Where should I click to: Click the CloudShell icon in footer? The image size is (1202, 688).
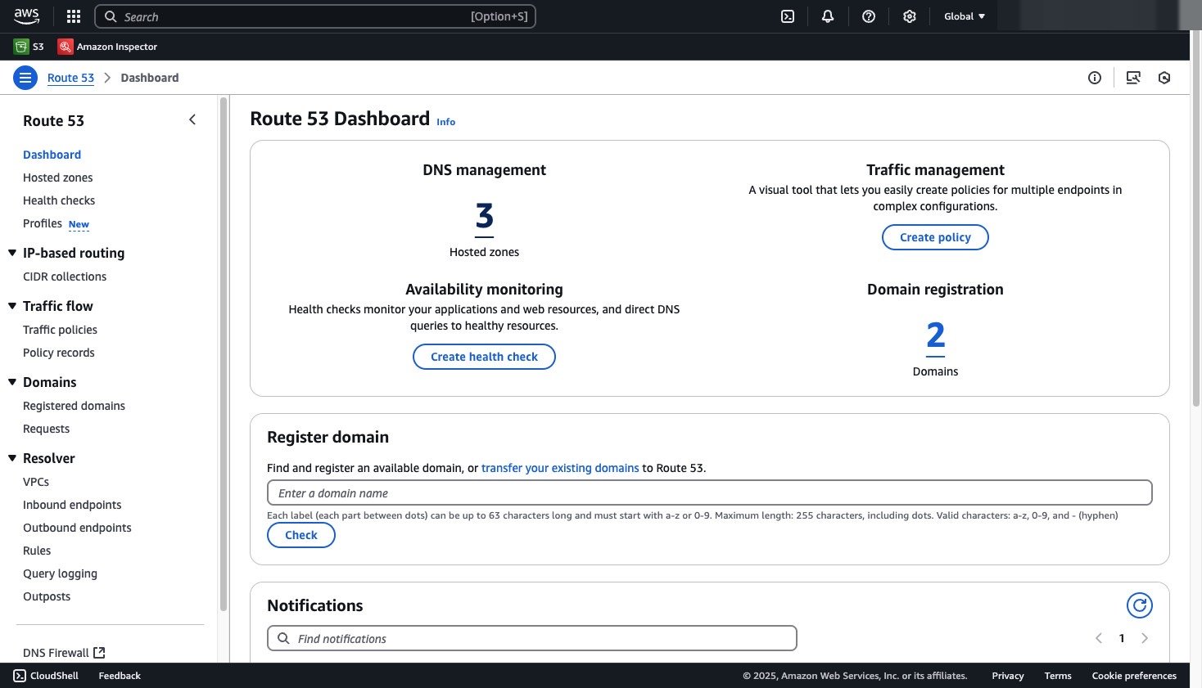(x=20, y=676)
